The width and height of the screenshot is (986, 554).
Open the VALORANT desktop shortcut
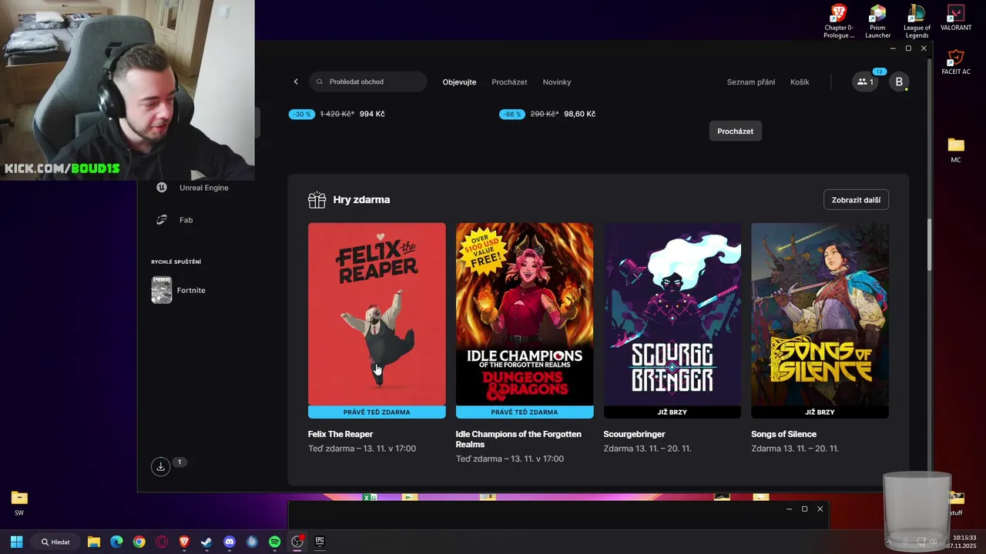[956, 18]
